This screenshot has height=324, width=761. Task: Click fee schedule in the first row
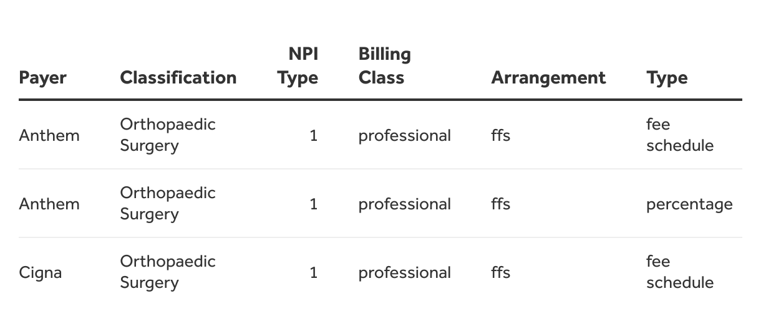[x=680, y=135]
